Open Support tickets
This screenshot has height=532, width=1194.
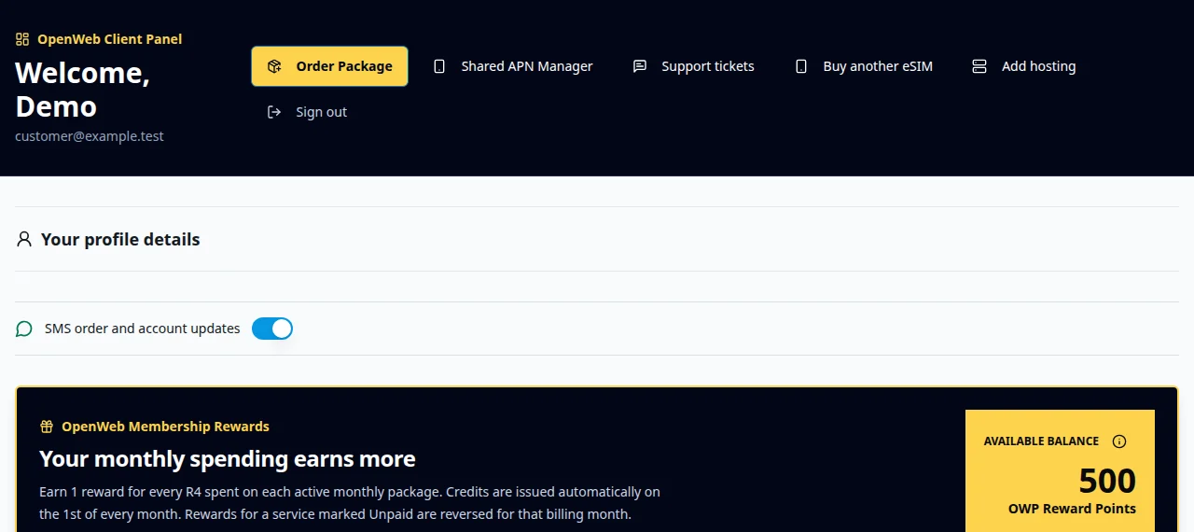click(x=693, y=66)
